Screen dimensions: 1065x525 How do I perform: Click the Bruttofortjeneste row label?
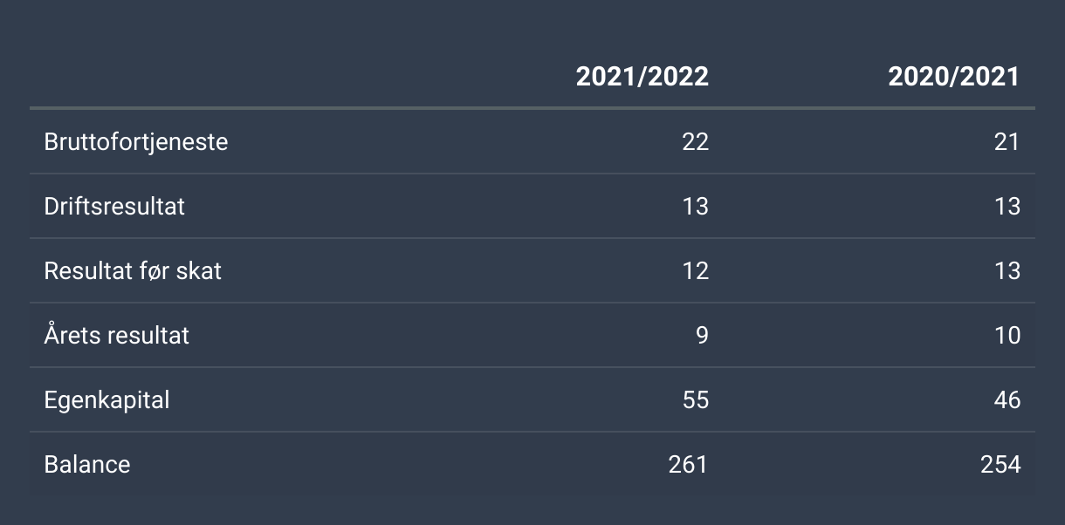136,141
